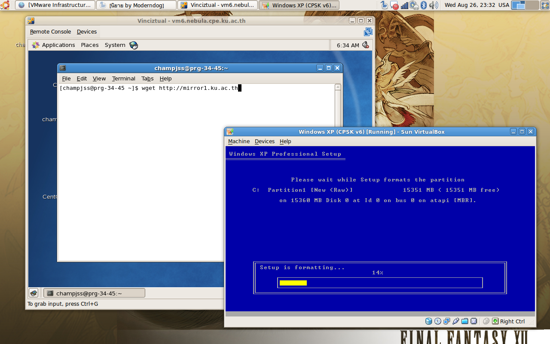Click champjss@prg-34-45 guest taskbar button

pyautogui.click(x=94, y=293)
